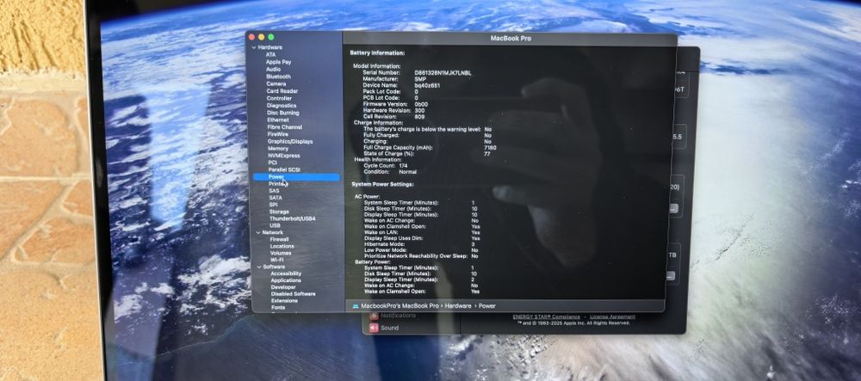Click Hardware in the bottom path bar
This screenshot has height=381, width=861.
tap(458, 306)
